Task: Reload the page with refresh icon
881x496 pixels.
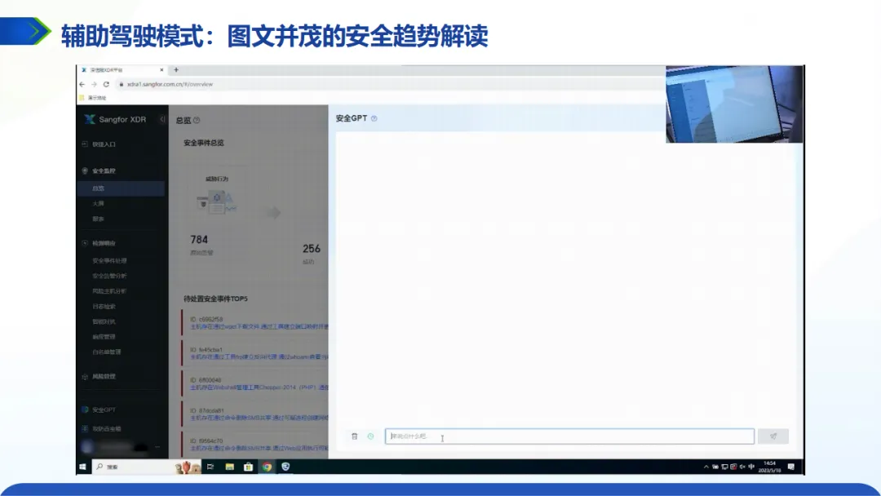Action: point(106,84)
